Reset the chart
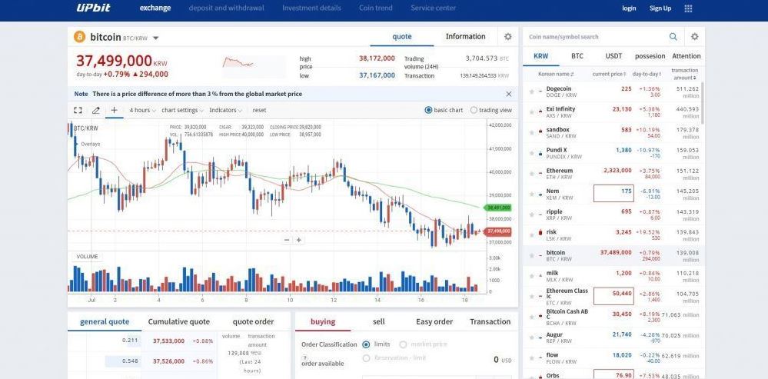The height and width of the screenshot is (379, 768). pyautogui.click(x=260, y=110)
